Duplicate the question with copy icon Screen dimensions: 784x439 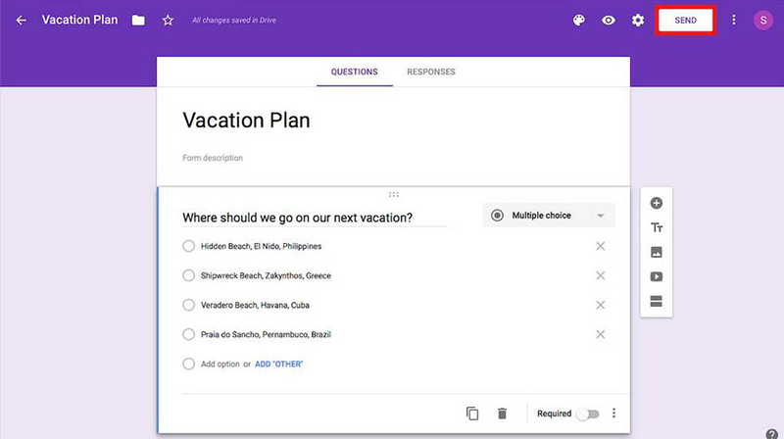pos(472,414)
